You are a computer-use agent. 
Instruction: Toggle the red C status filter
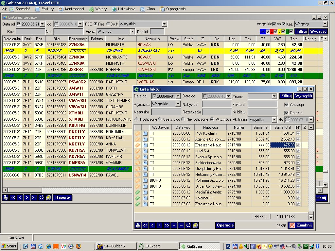pos(275,32)
